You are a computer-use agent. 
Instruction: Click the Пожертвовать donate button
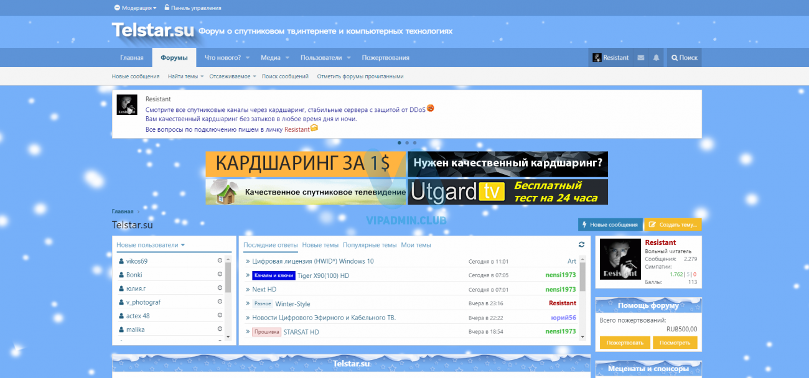pos(625,343)
